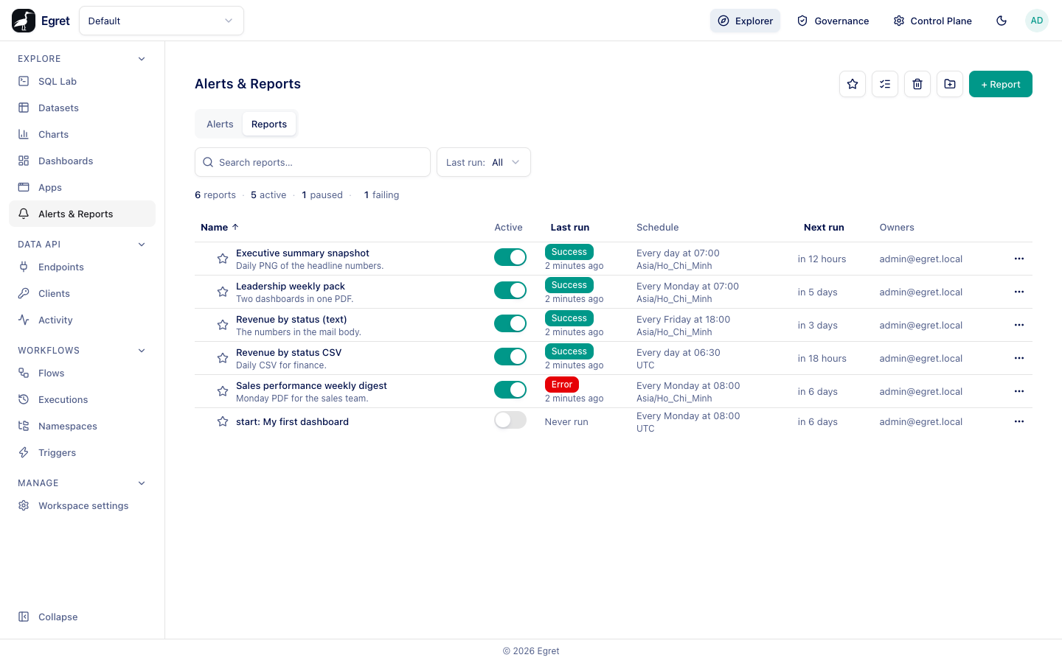Open Triggers in the sidebar
1062x663 pixels.
(82, 452)
